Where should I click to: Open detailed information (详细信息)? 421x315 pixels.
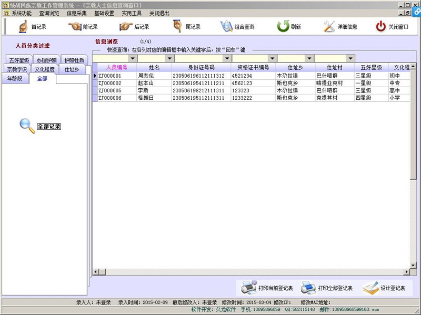pos(340,27)
